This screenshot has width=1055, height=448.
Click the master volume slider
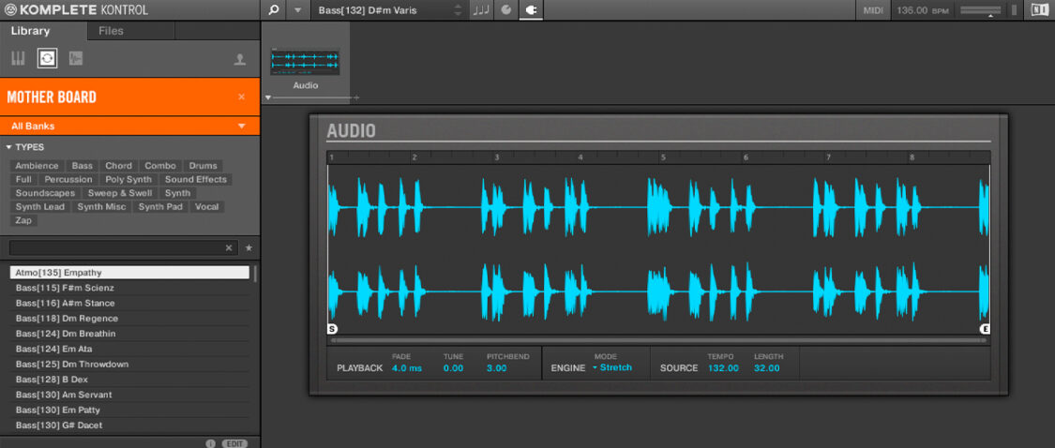click(980, 10)
